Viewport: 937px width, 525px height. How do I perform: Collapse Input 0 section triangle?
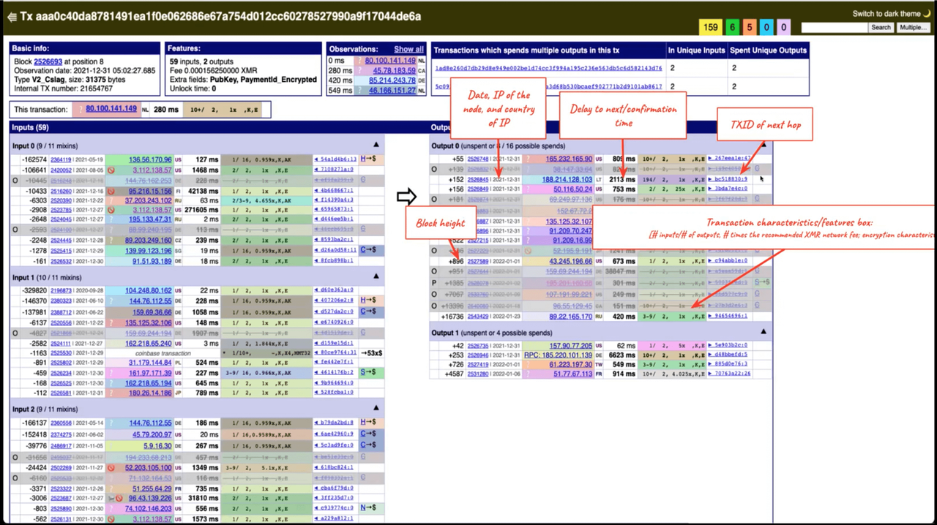(377, 146)
